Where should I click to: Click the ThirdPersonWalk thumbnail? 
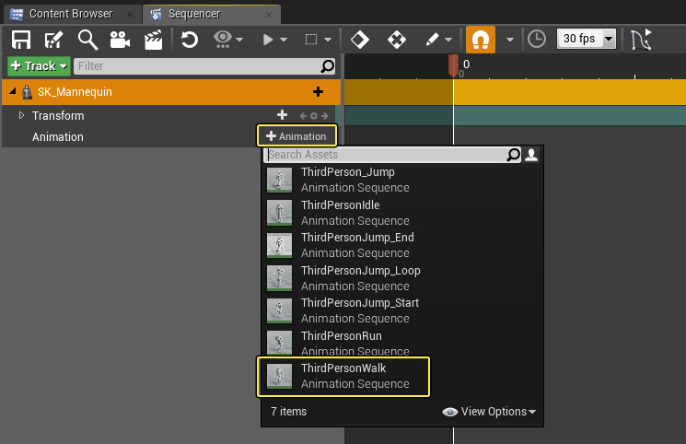click(280, 377)
